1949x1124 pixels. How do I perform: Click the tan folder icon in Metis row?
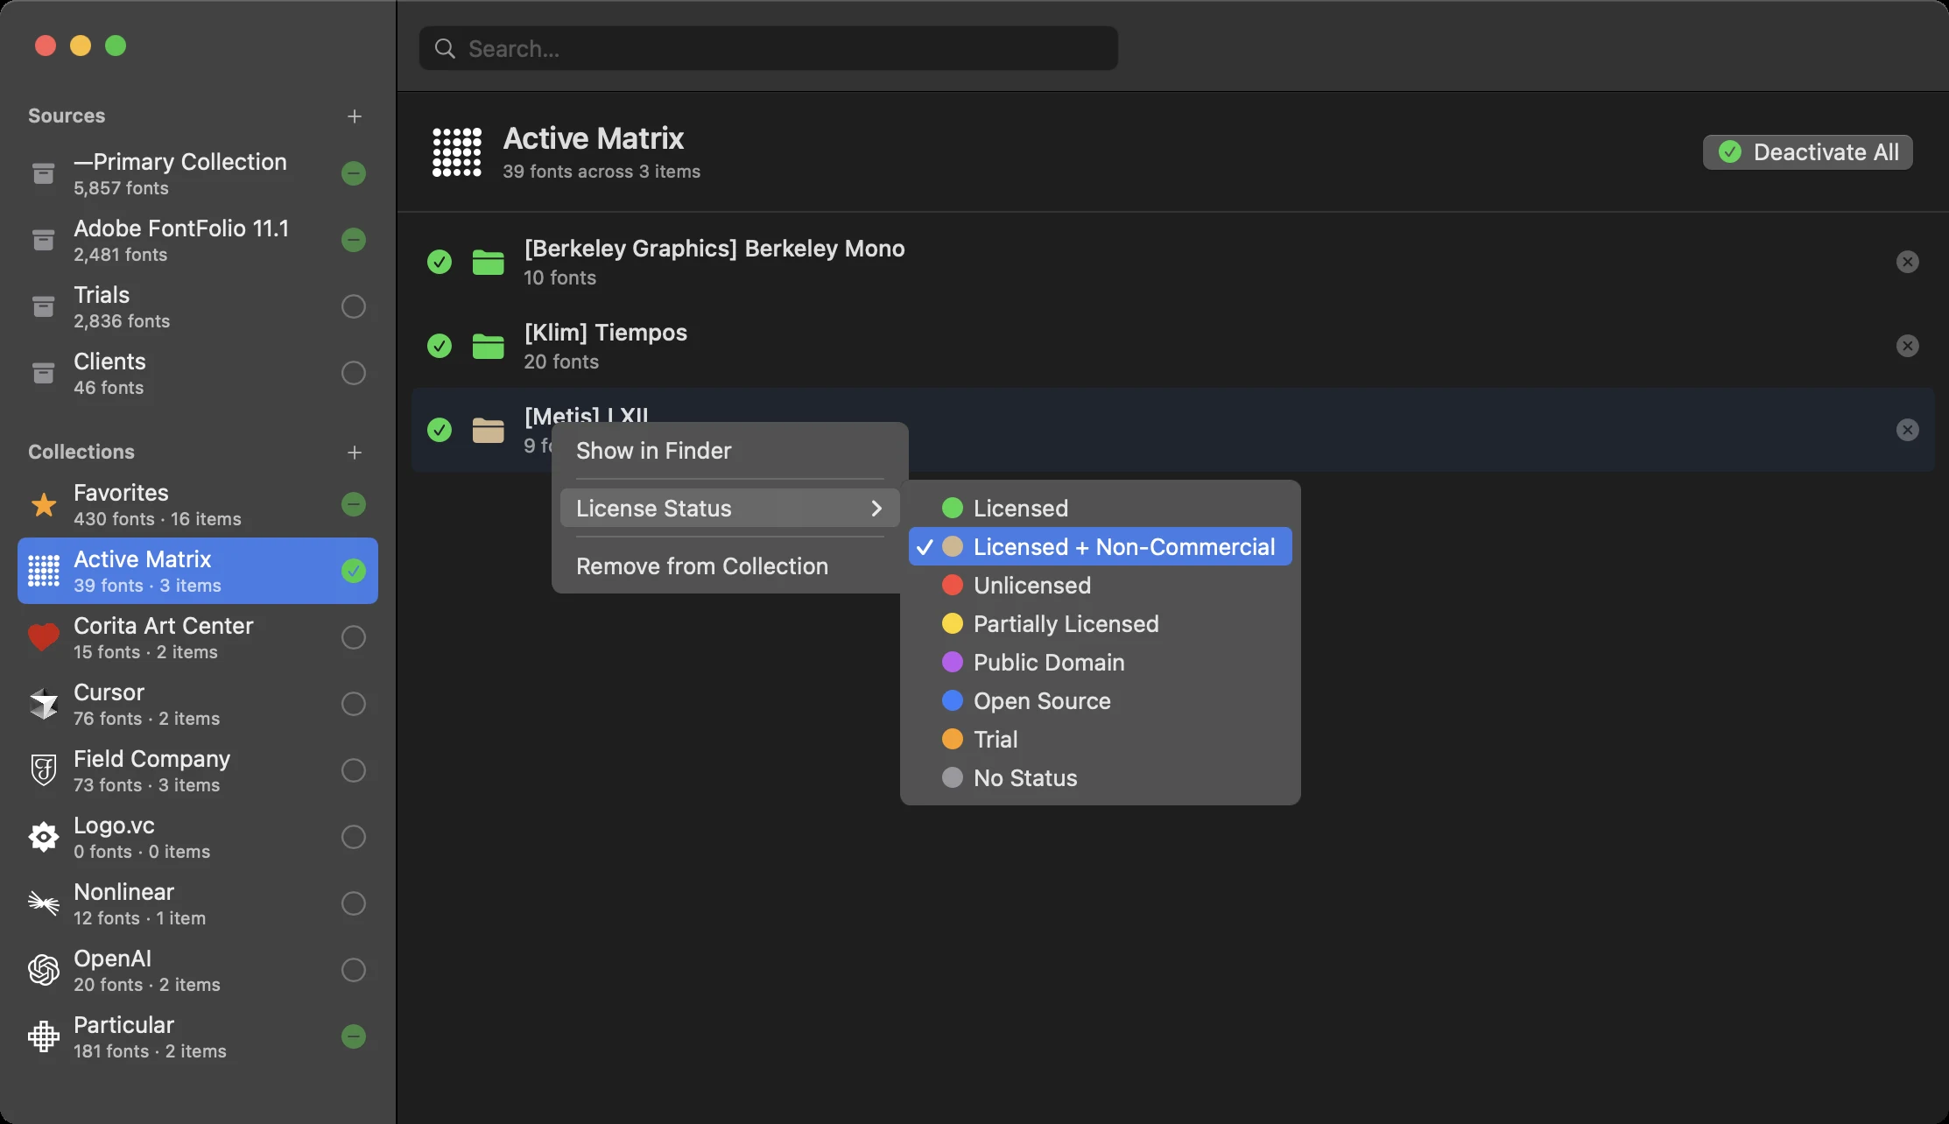tap(489, 430)
